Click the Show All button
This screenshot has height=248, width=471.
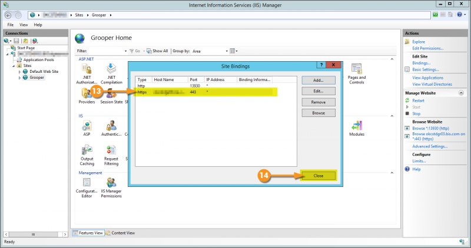click(x=157, y=51)
